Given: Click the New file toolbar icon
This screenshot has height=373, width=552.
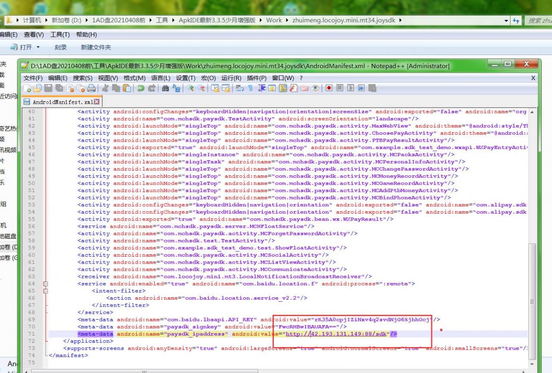Looking at the screenshot, I should pyautogui.click(x=27, y=88).
